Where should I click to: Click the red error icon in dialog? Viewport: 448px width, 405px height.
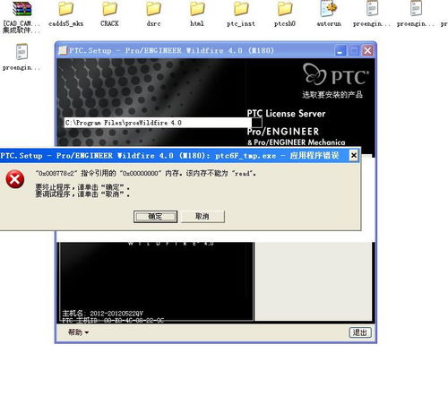pos(15,179)
